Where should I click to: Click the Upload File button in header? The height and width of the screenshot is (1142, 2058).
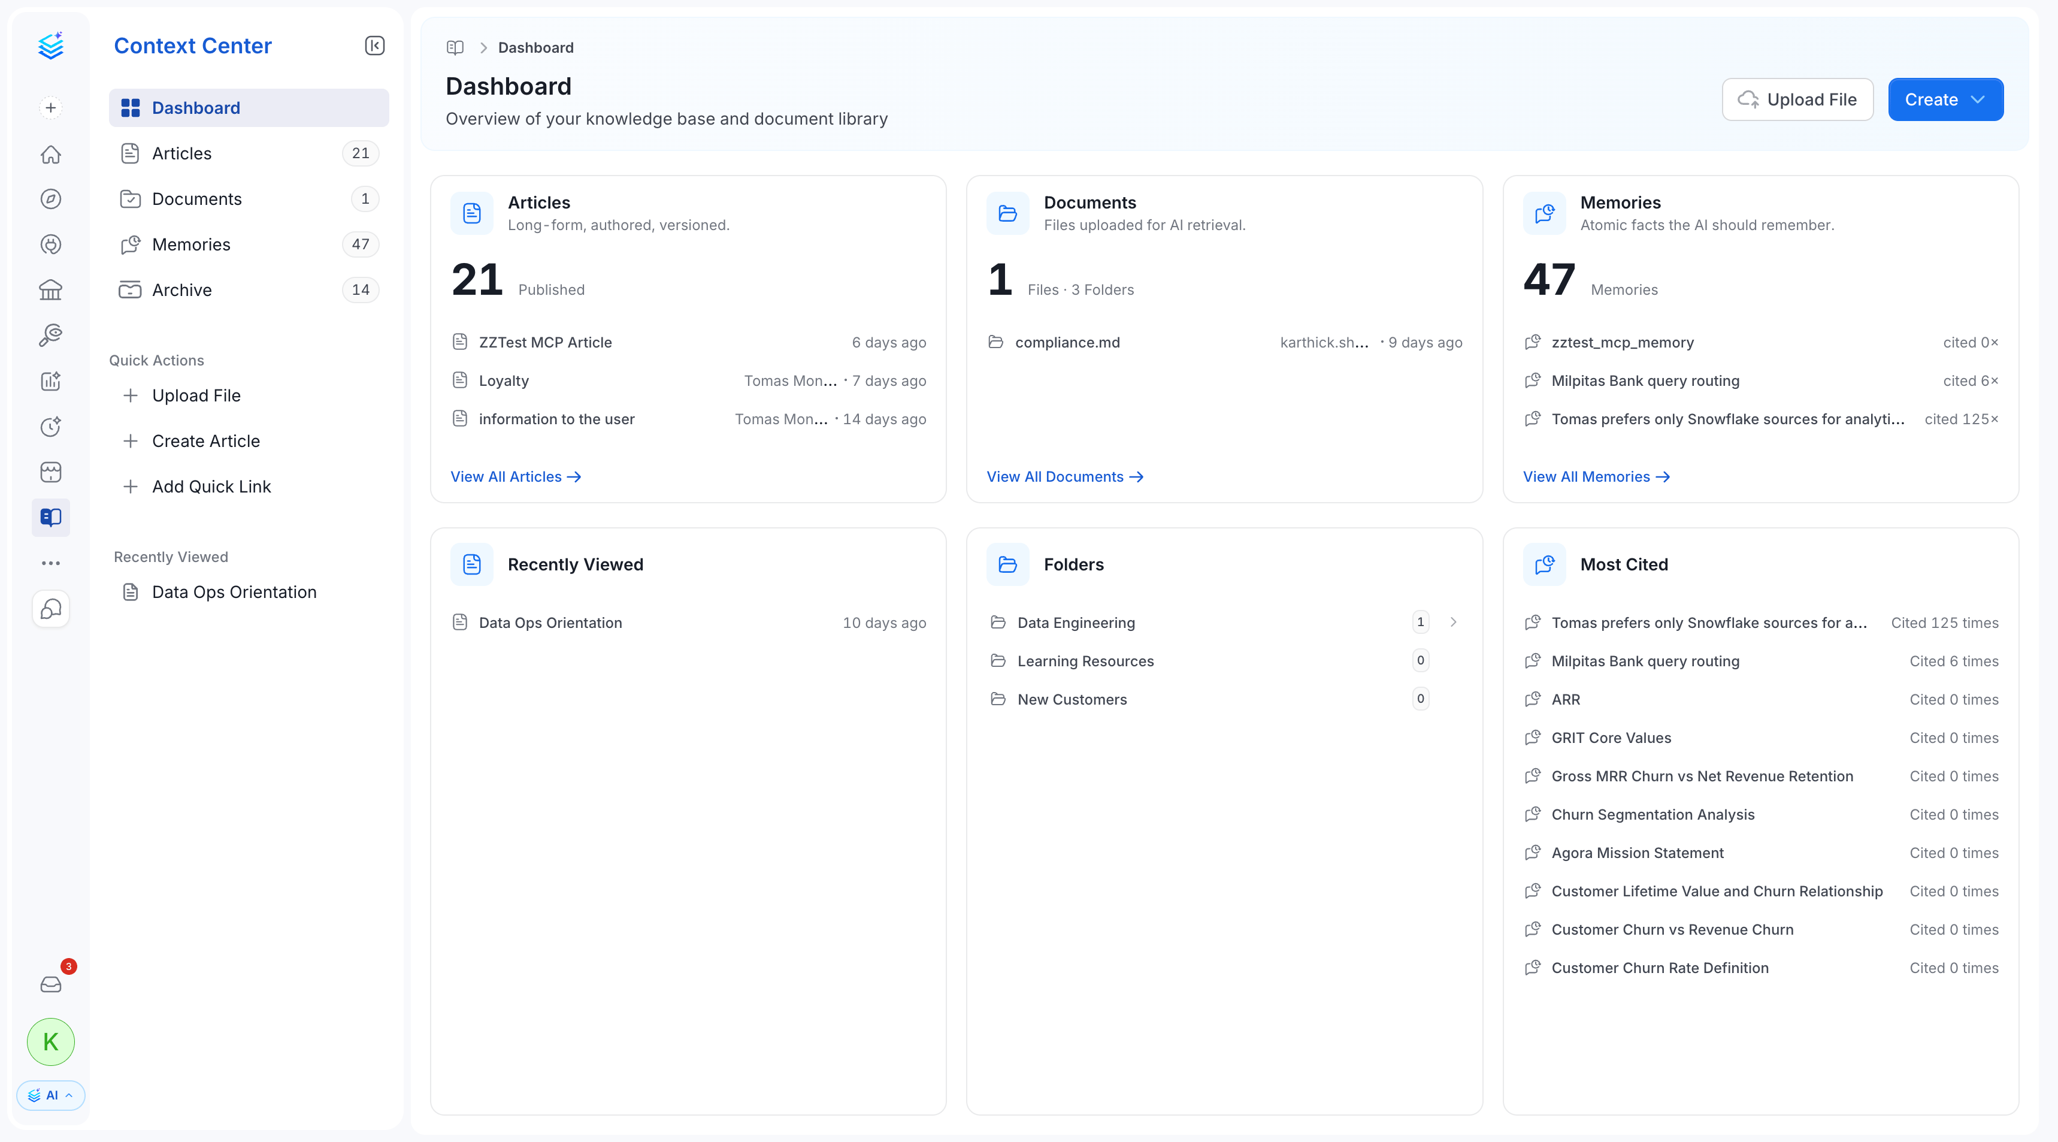coord(1797,100)
